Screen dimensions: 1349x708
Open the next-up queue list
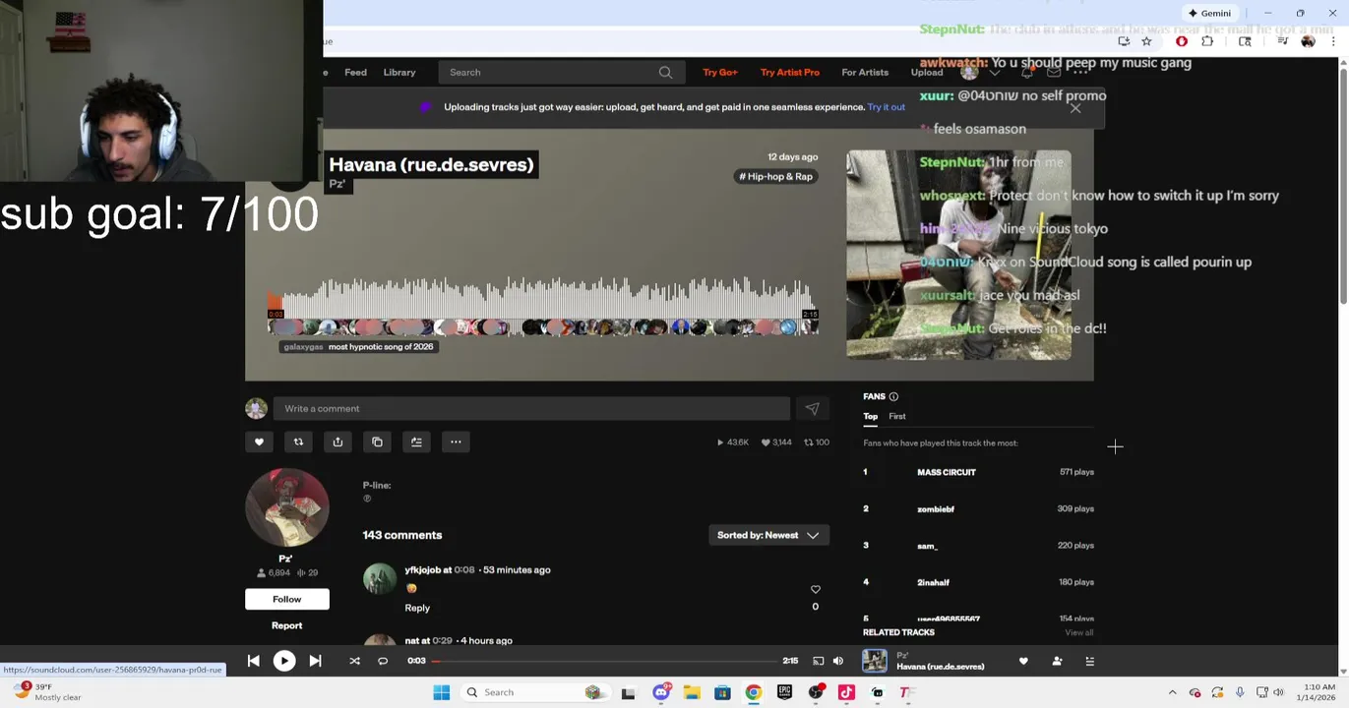click(x=1089, y=661)
